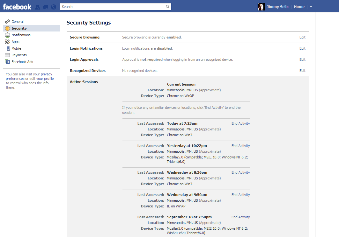
Task: Go to Home
Action: (299, 7)
